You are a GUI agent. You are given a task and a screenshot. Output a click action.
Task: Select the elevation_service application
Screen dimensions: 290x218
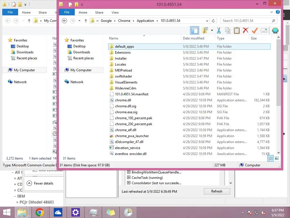coord(189,148)
